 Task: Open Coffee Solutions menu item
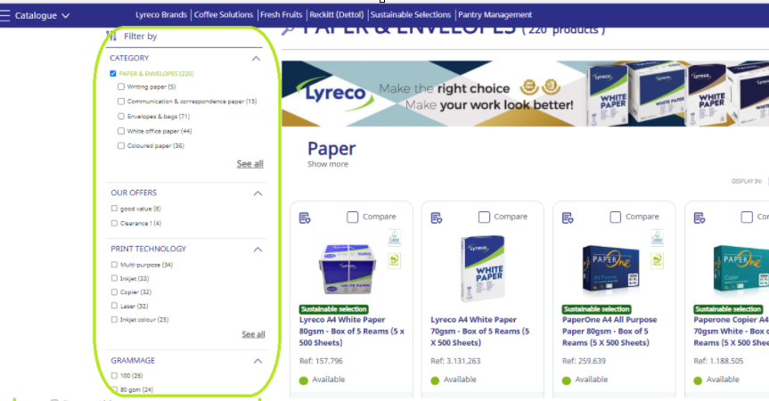[223, 15]
